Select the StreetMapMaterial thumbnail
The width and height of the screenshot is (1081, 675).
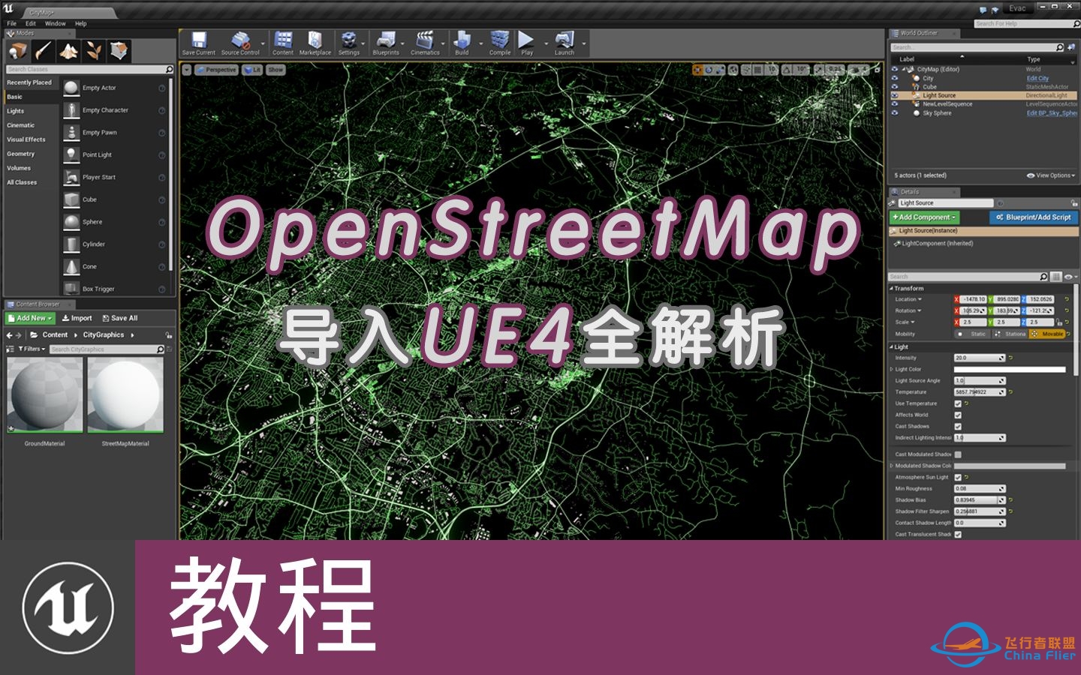(x=125, y=395)
